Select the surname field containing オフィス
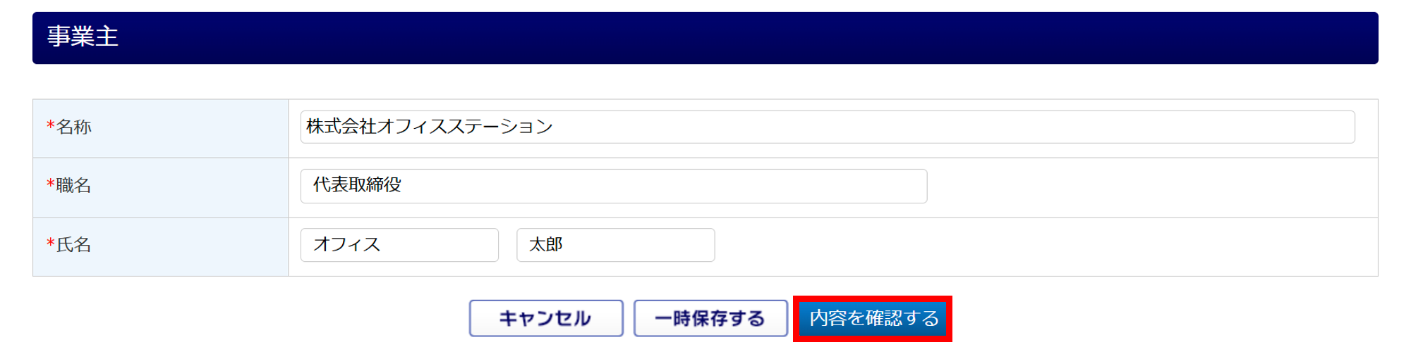This screenshot has width=1411, height=347. point(399,245)
